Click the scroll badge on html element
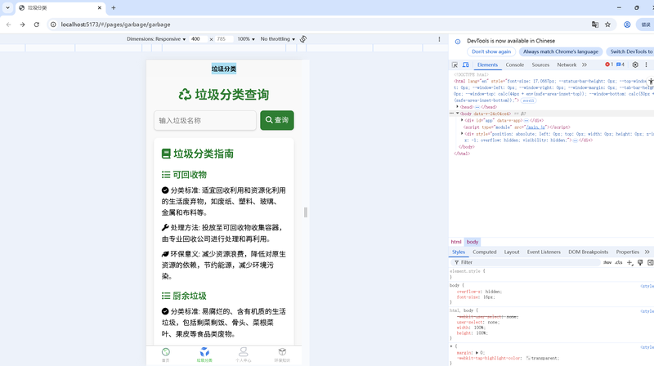This screenshot has width=654, height=366. (x=528, y=100)
